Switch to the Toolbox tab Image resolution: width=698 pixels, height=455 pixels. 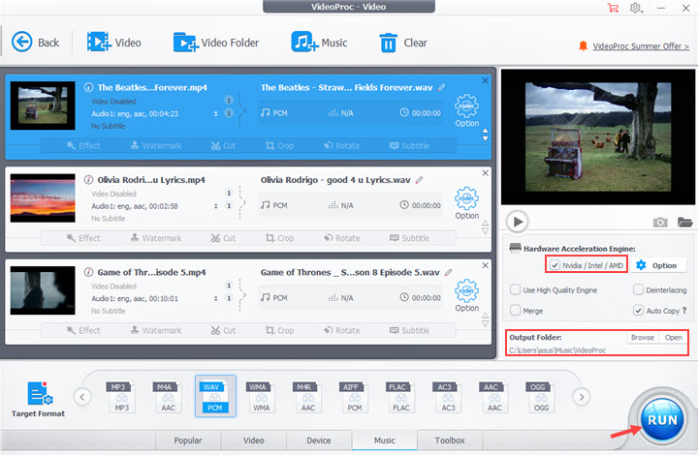pos(450,440)
